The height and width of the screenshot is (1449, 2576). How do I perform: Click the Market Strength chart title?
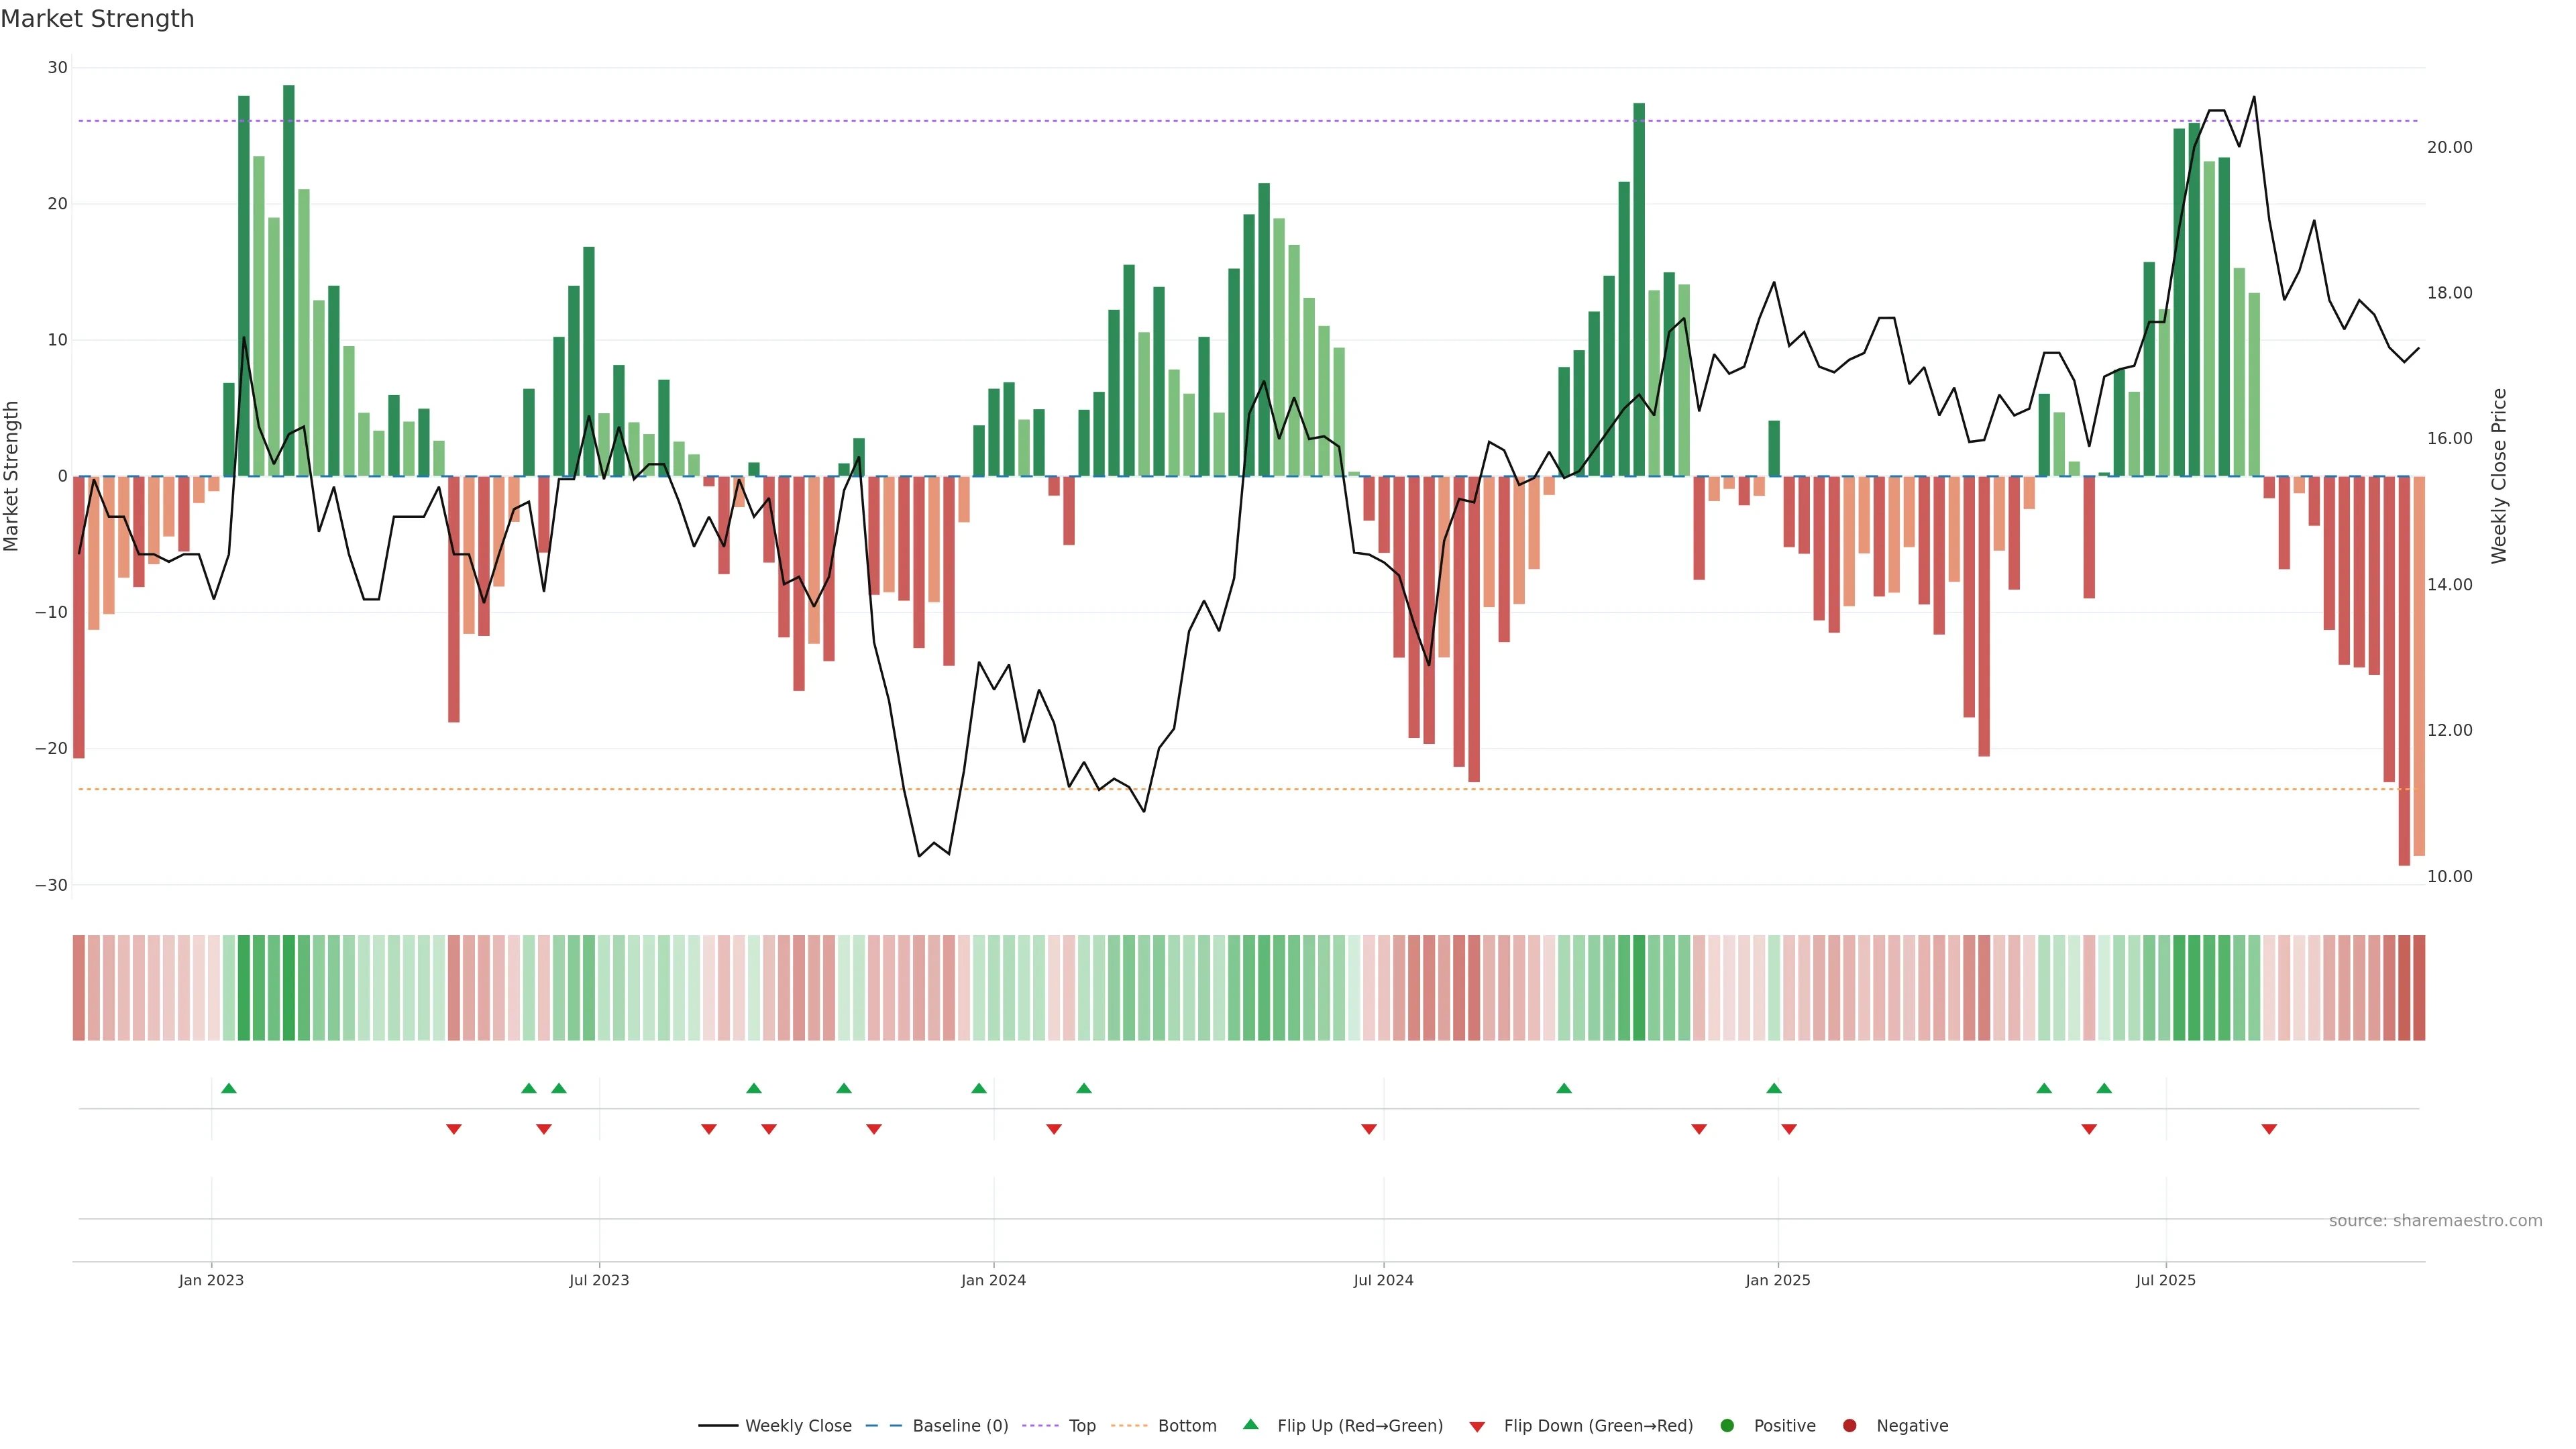click(x=97, y=19)
